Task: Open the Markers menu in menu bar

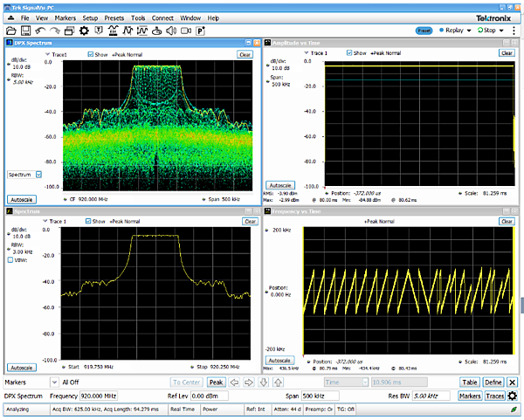Action: tap(67, 17)
